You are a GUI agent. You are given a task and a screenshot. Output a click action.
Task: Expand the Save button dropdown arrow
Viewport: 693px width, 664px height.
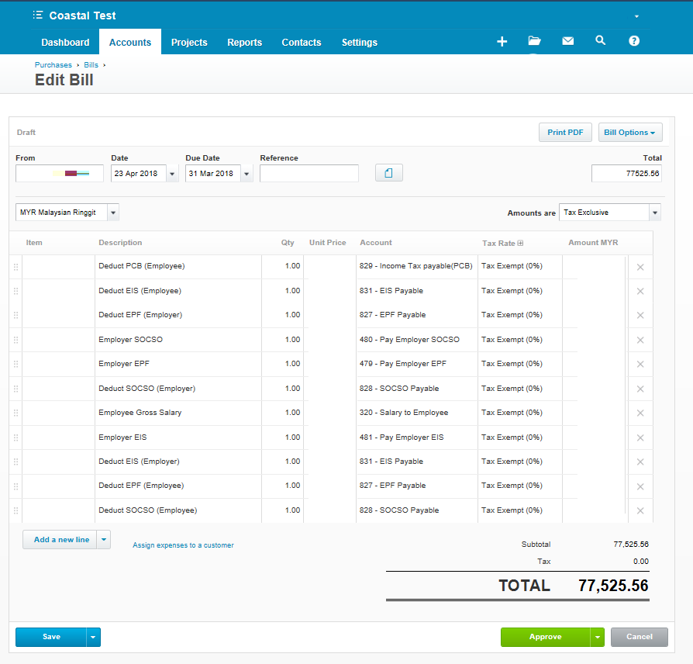93,637
